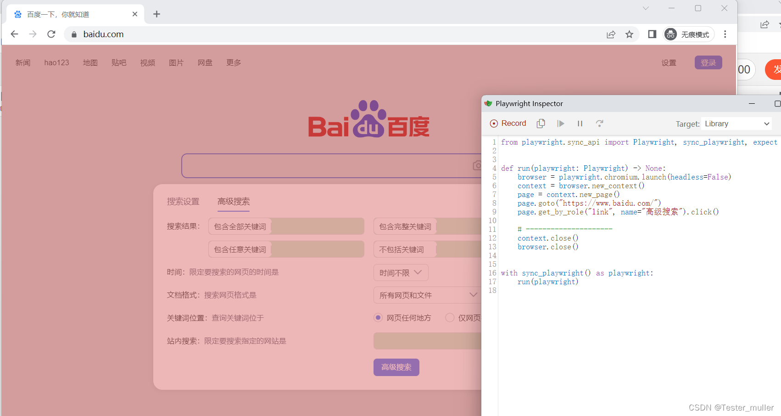Click the 包含任意关键词 input field

318,249
